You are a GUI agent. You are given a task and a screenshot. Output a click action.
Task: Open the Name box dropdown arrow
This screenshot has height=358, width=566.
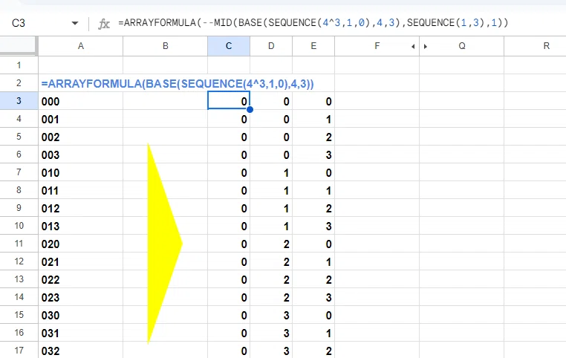point(75,24)
